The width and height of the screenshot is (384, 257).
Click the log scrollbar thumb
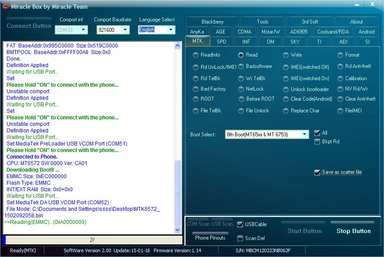pyautogui.click(x=177, y=193)
